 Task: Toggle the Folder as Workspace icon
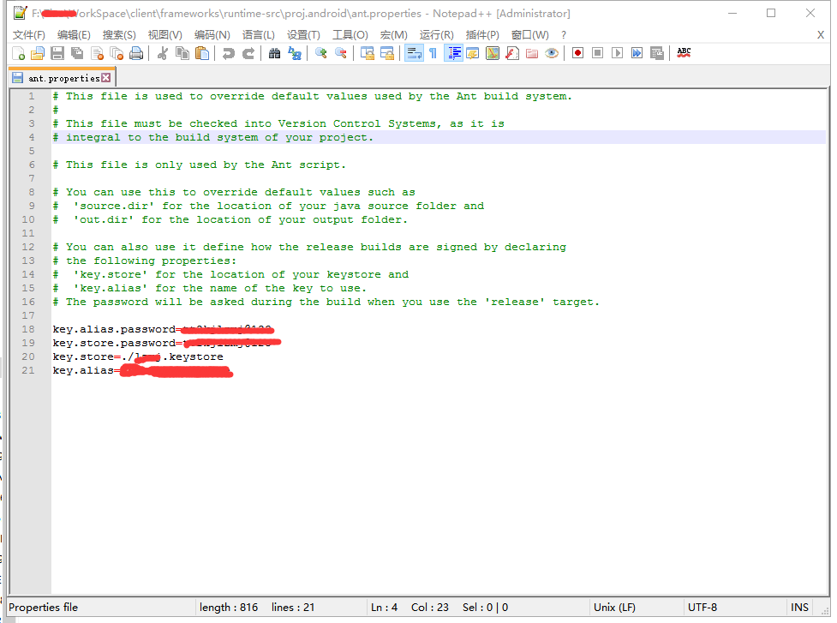[532, 53]
